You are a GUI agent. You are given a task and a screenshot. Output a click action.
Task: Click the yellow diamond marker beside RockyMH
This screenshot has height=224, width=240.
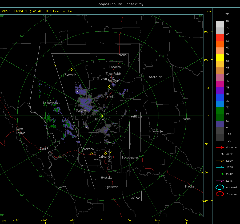click(71, 70)
